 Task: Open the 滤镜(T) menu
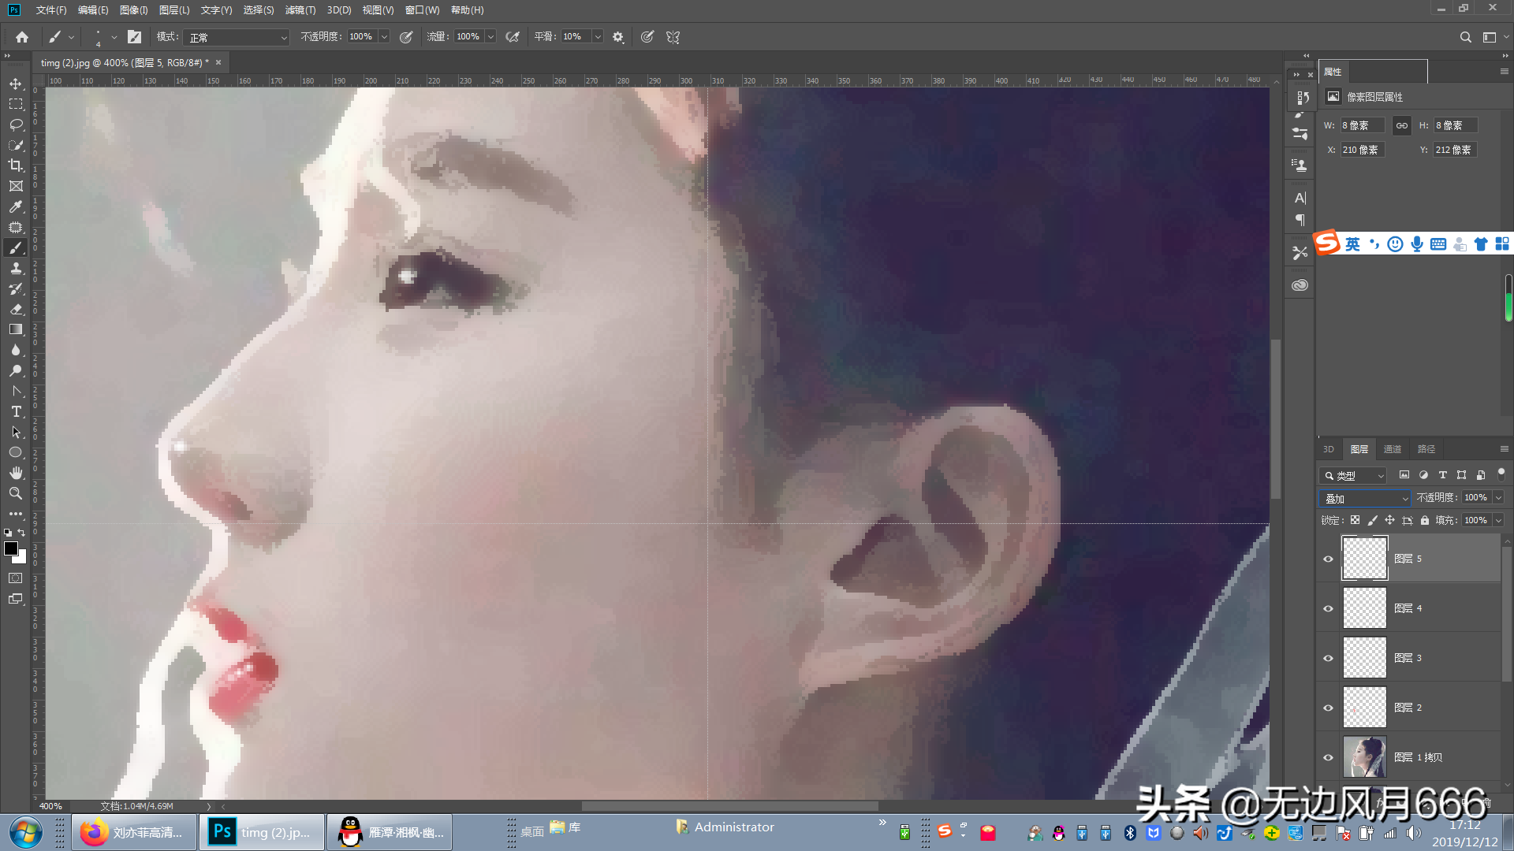[300, 10]
